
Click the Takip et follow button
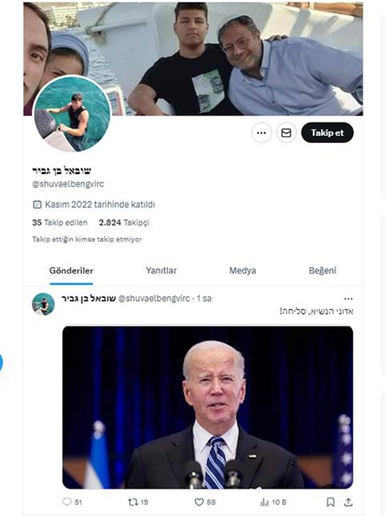click(x=327, y=133)
